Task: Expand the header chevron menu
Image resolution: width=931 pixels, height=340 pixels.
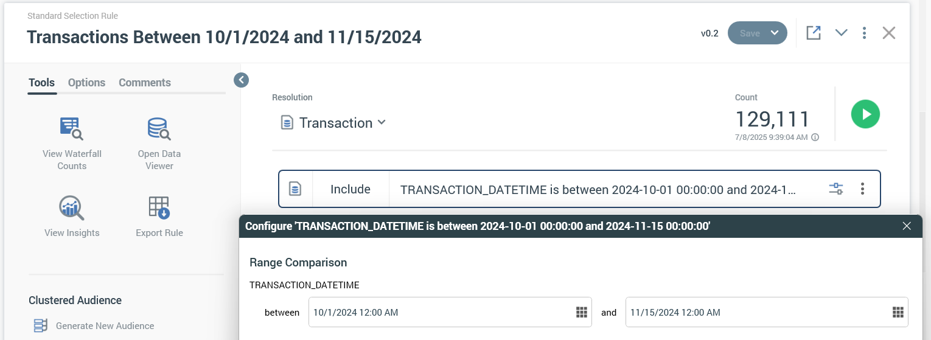Action: point(841,33)
